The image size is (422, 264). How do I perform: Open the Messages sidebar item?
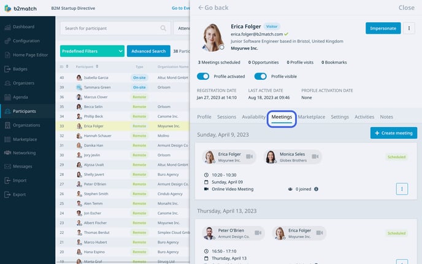coord(7,166)
